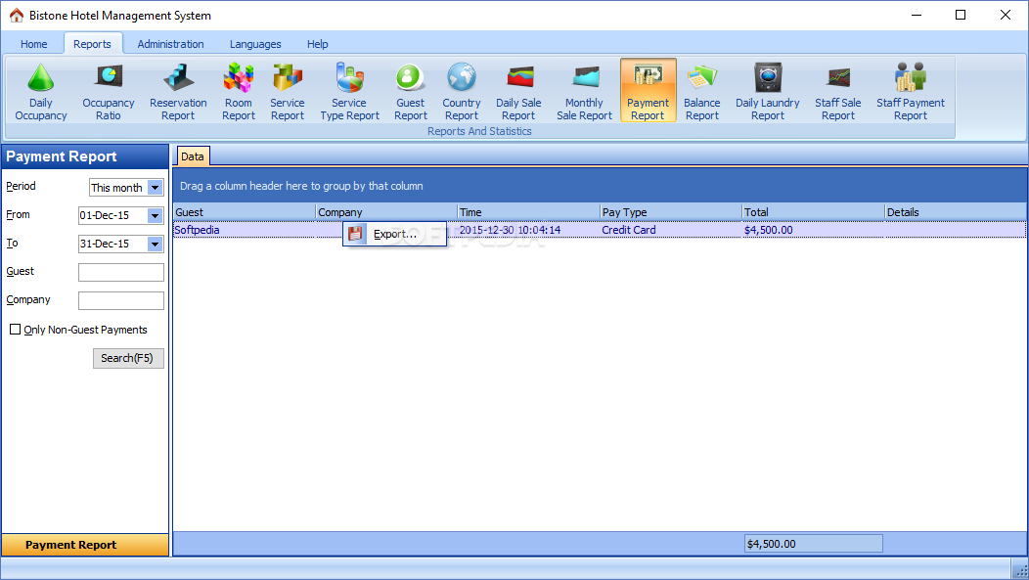The width and height of the screenshot is (1029, 580).
Task: Open the Room Report
Action: pyautogui.click(x=239, y=91)
